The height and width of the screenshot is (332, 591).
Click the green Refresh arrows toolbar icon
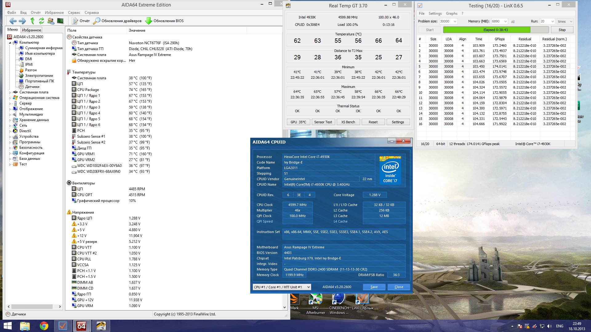[x=41, y=21]
